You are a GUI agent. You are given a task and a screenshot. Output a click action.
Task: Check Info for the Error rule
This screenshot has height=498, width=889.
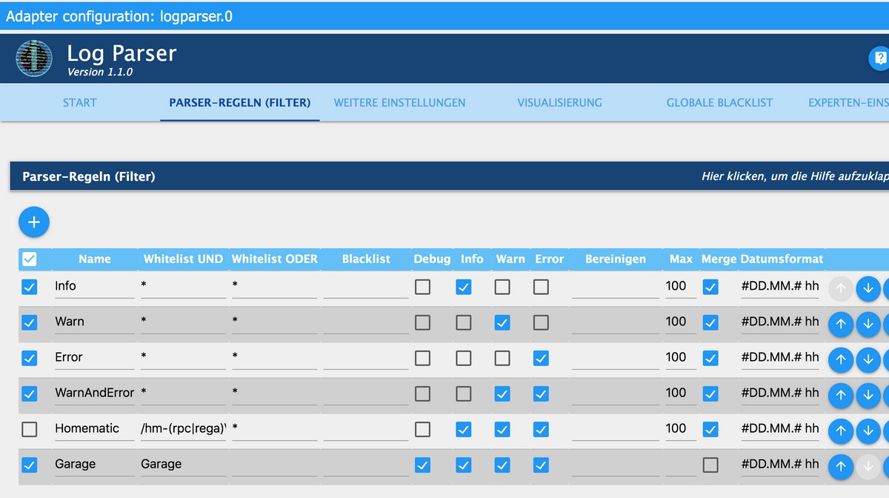point(464,358)
